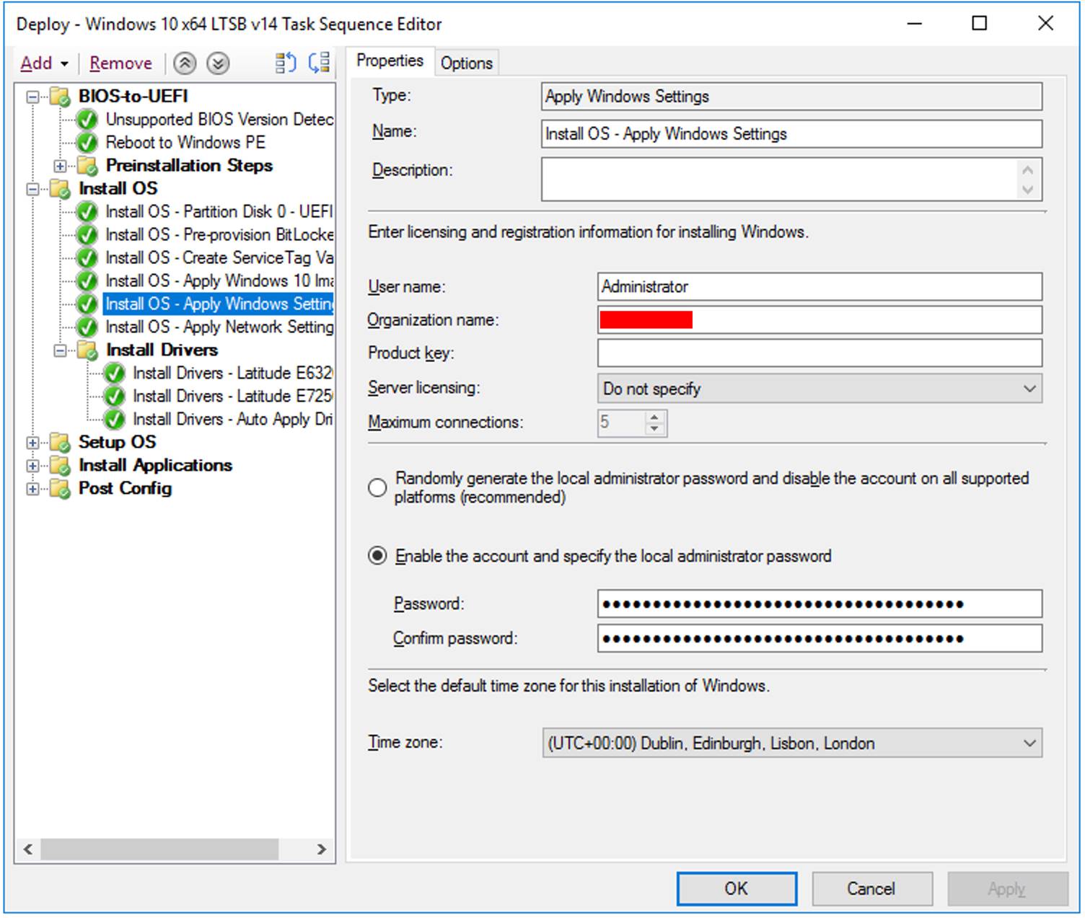Click the OK button

737,888
